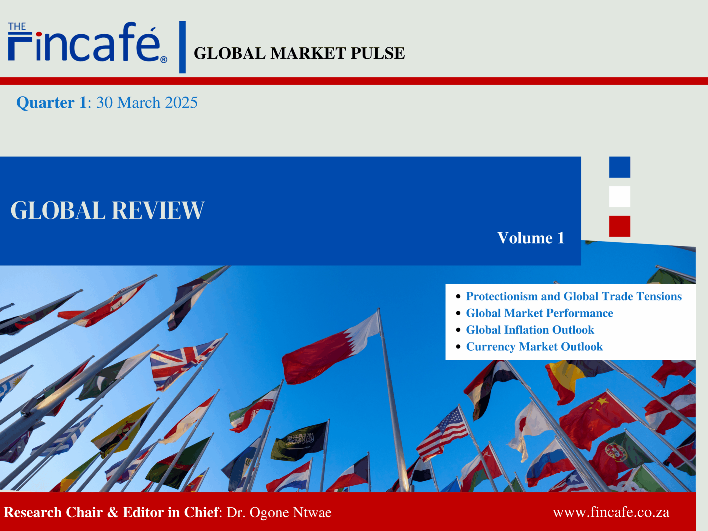Open Currency Market Outlook item

534,347
